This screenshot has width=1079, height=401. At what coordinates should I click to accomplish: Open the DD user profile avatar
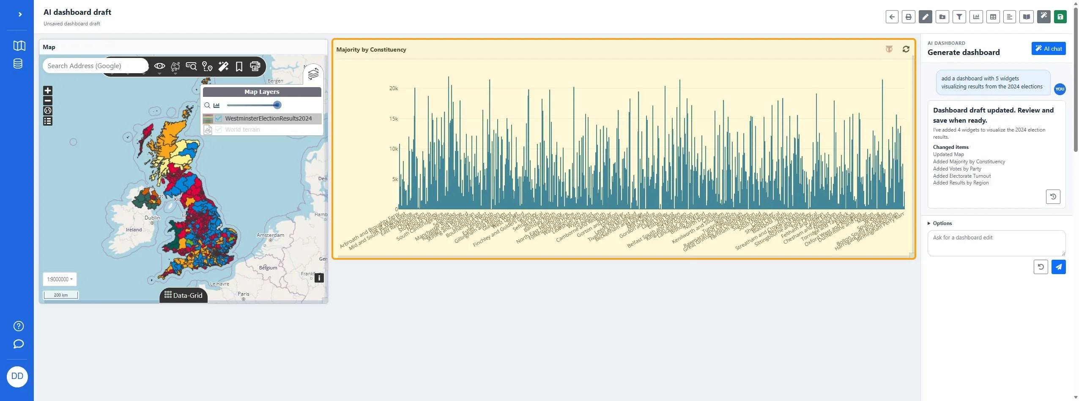pos(17,376)
